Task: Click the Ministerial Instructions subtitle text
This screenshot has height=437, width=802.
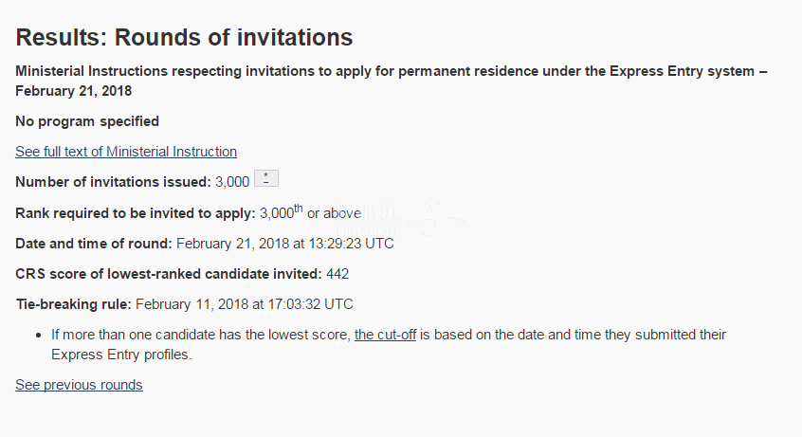Action: pos(392,81)
